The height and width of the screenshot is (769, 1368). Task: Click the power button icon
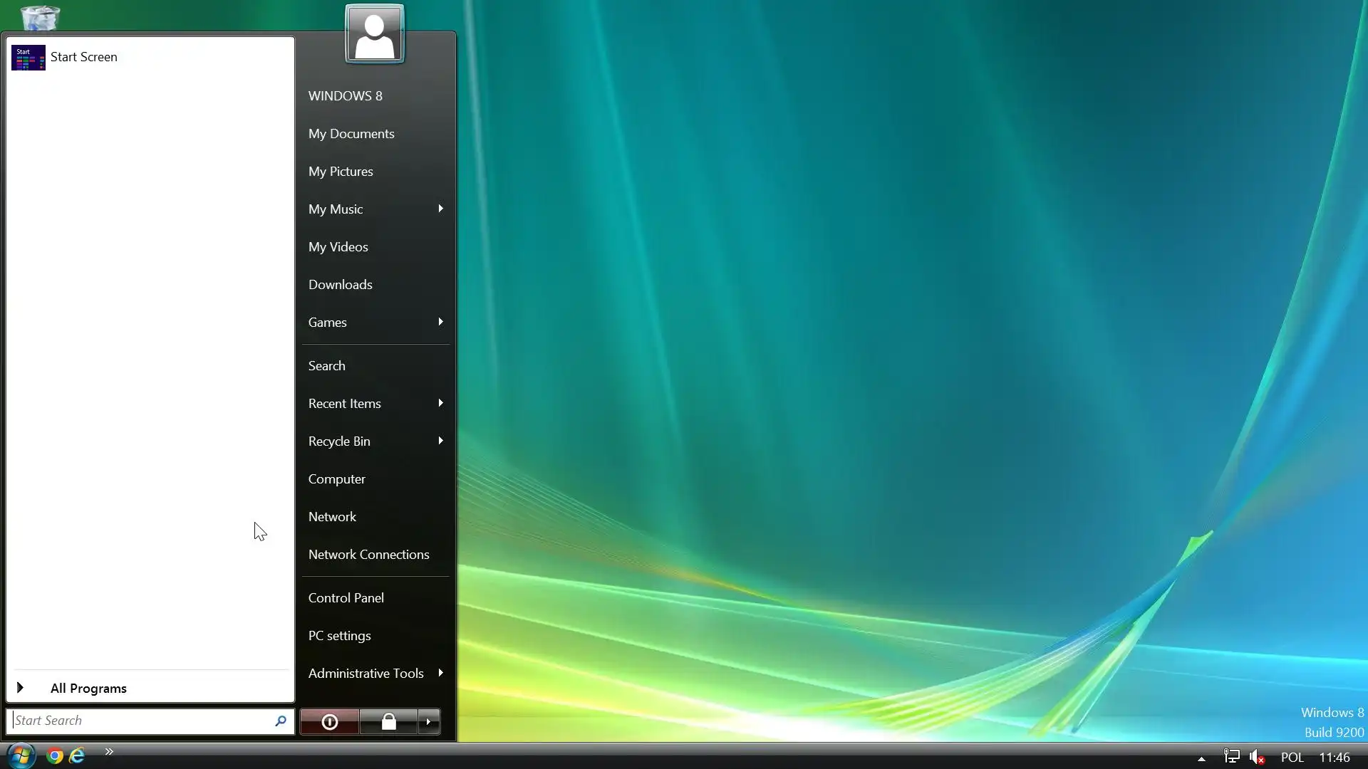pyautogui.click(x=329, y=722)
